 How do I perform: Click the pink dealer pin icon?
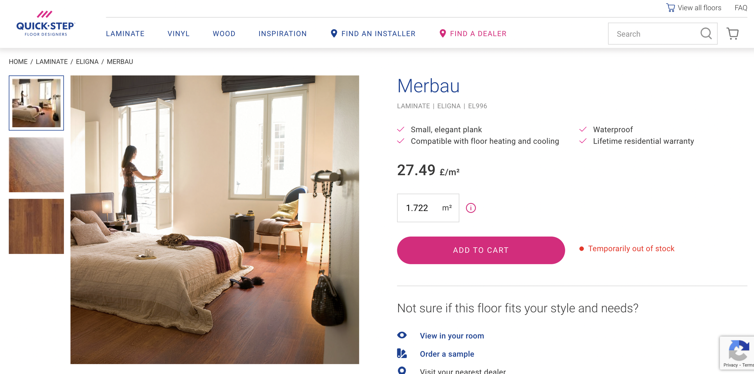[x=442, y=33]
